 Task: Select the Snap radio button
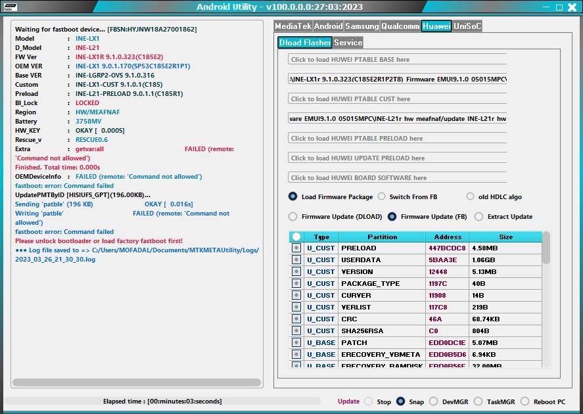tap(400, 402)
